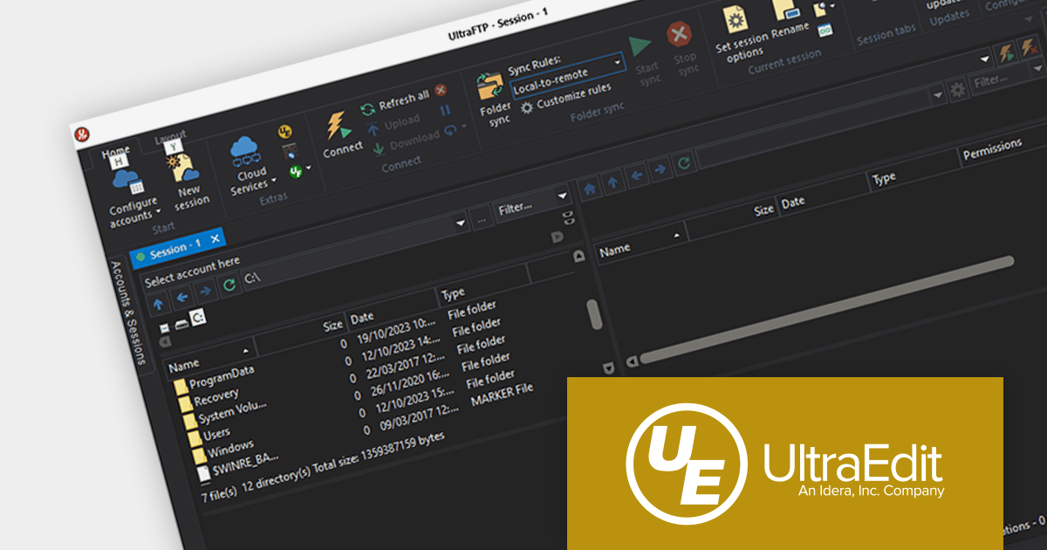The height and width of the screenshot is (550, 1047).
Task: Close the Session - 1 tab
Action: pyautogui.click(x=215, y=237)
